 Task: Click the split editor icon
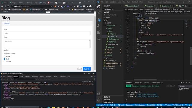pyautogui.click(x=186, y=6)
